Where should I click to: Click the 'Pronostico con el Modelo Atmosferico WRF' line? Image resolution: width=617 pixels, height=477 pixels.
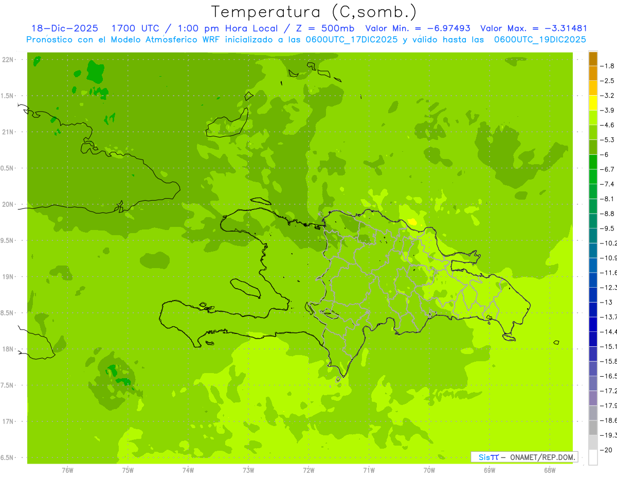click(x=306, y=40)
